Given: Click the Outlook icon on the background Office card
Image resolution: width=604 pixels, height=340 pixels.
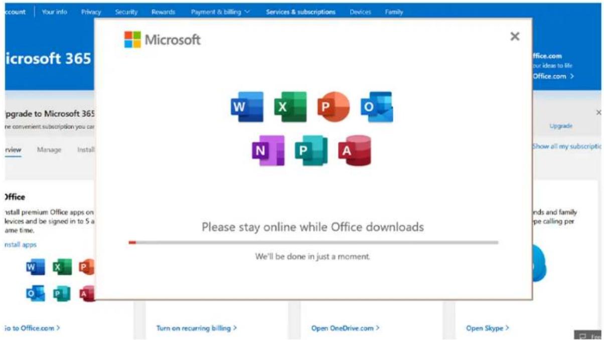Looking at the screenshot, I should 35,294.
